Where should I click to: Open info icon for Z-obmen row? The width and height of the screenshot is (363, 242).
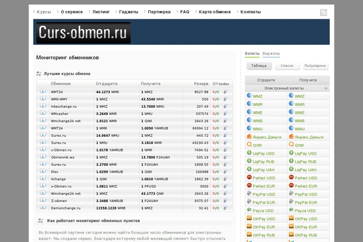(x=43, y=200)
